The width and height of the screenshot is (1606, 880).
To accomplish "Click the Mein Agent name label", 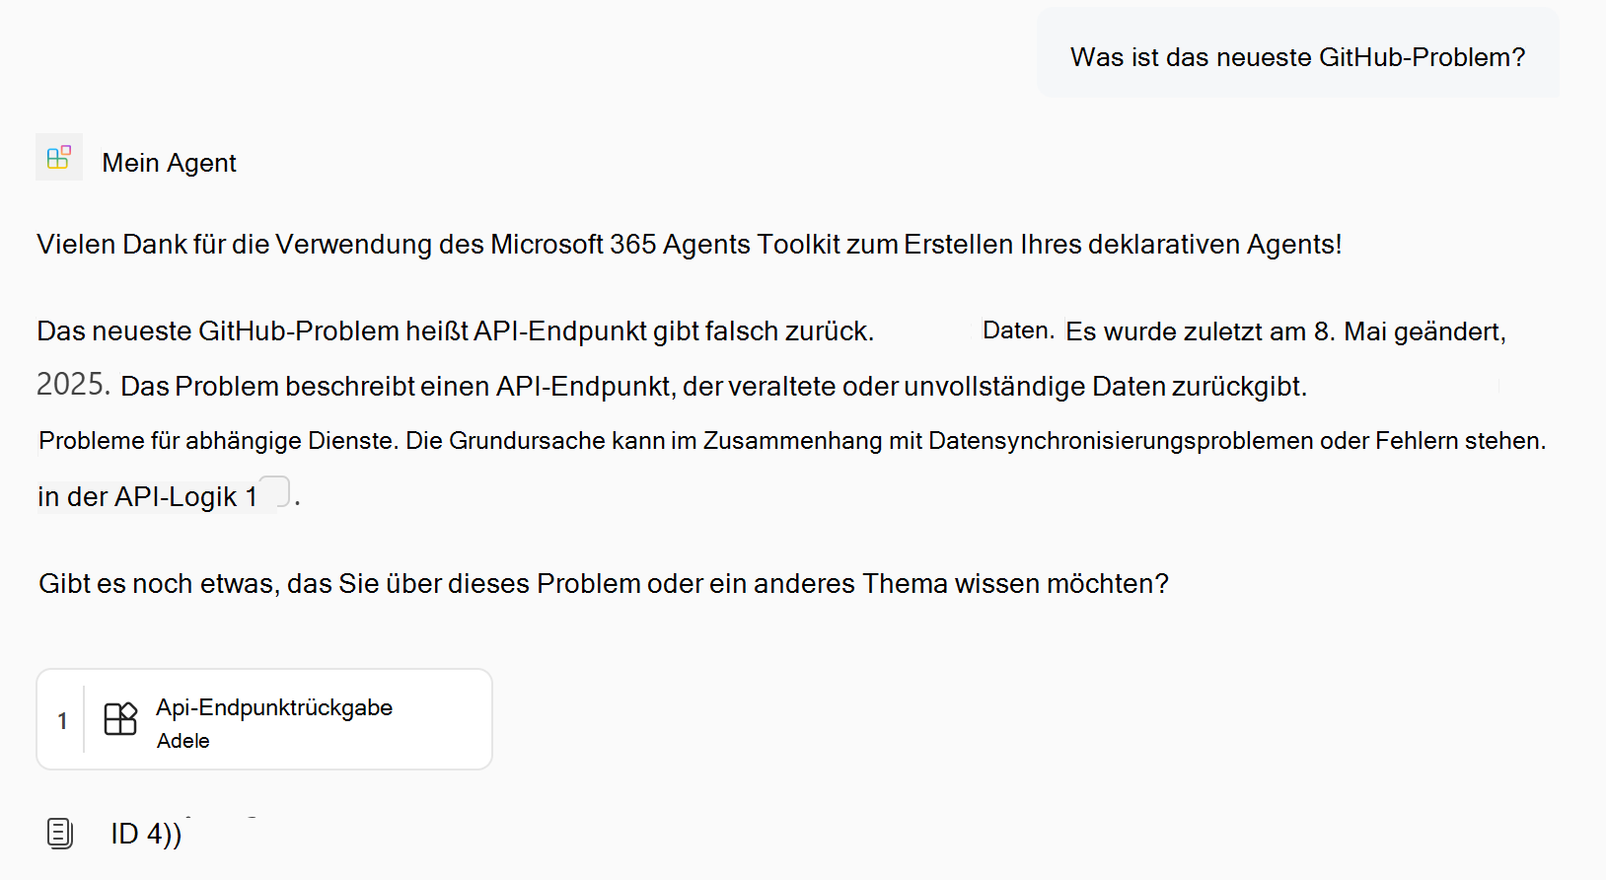I will [x=168, y=162].
